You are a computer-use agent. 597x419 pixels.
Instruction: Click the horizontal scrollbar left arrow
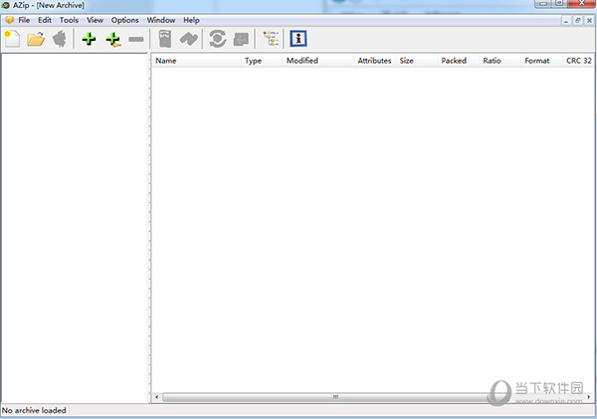click(156, 397)
